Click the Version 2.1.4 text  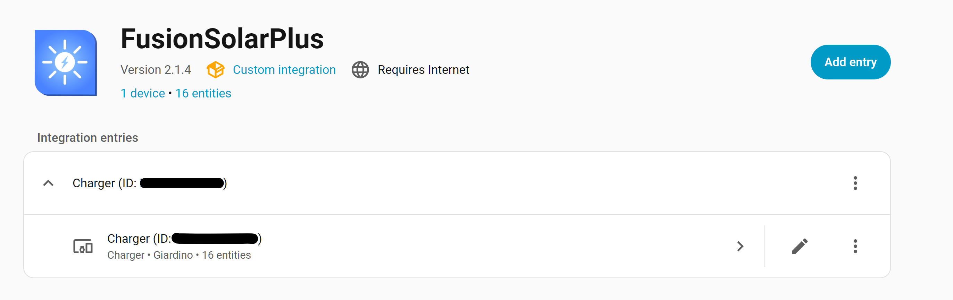(x=156, y=70)
